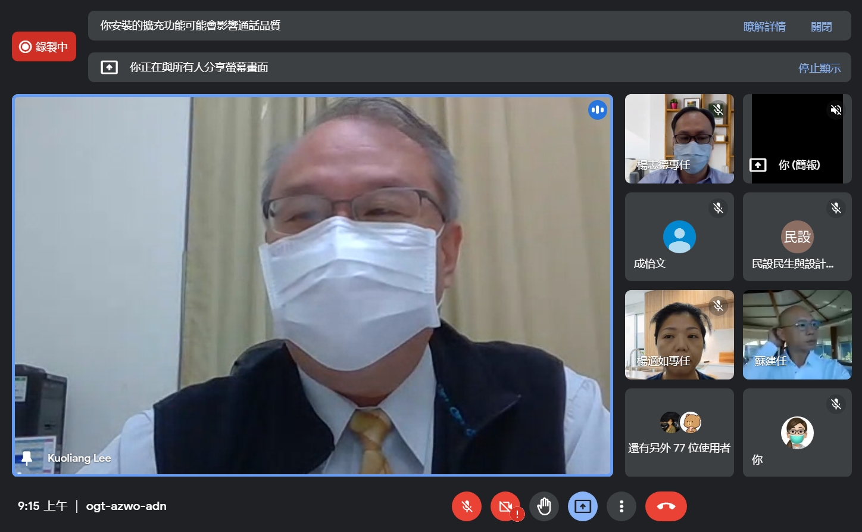862x532 pixels.
Task: Turn on the camera button
Action: pyautogui.click(x=505, y=506)
